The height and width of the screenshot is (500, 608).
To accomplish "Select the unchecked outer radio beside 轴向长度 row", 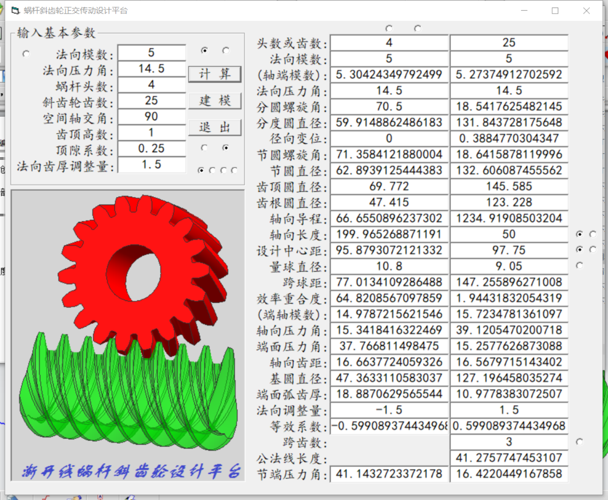I will [593, 234].
